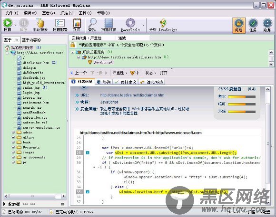This screenshot has height=217, width=276.
Task: Expand the admin folder in tree
Action: pyautogui.click(x=13, y=132)
